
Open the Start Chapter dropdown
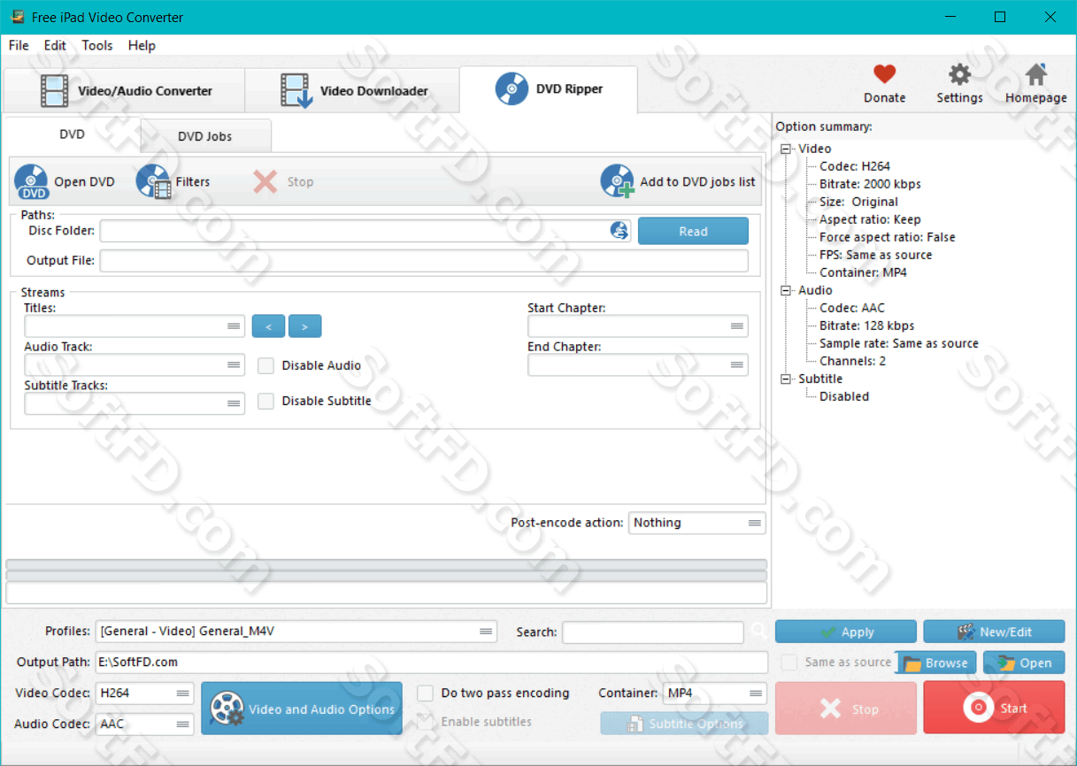point(638,326)
